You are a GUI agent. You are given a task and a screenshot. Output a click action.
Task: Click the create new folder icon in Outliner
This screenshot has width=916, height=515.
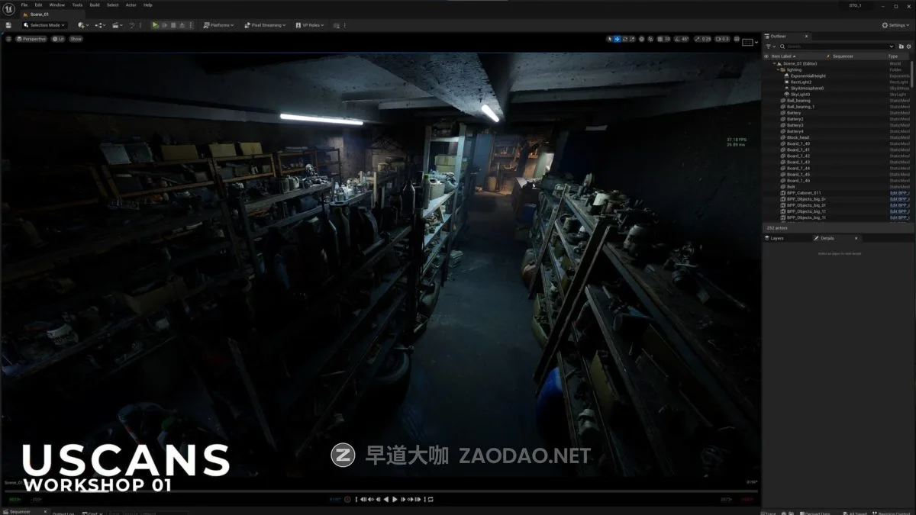(x=901, y=47)
